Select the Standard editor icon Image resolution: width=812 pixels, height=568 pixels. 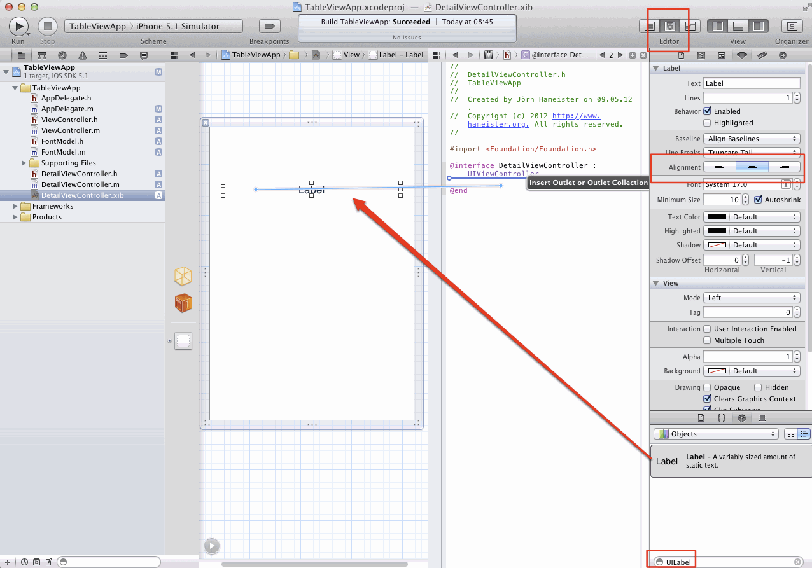click(x=650, y=26)
